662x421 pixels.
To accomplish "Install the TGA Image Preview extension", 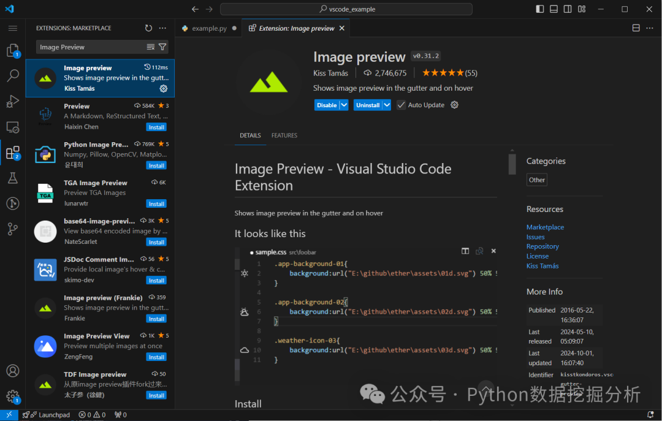I will [156, 204].
